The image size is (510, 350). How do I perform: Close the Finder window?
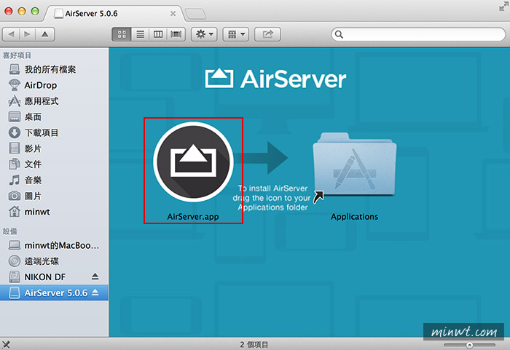9,12
